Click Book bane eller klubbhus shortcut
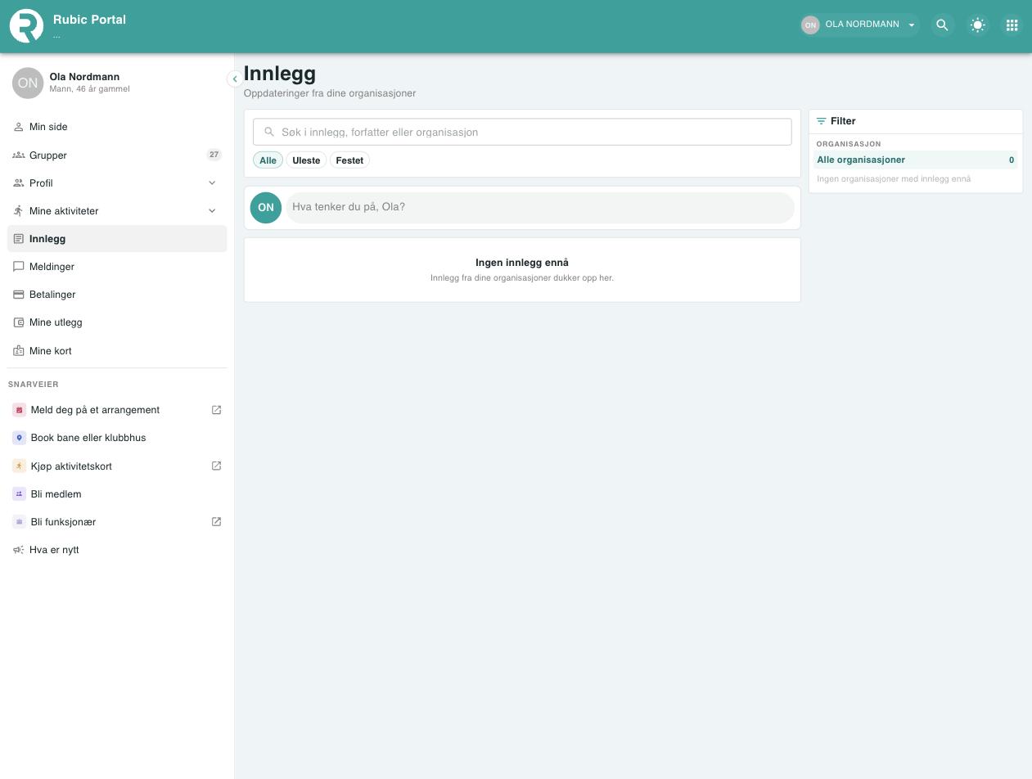The width and height of the screenshot is (1032, 779). (x=117, y=438)
